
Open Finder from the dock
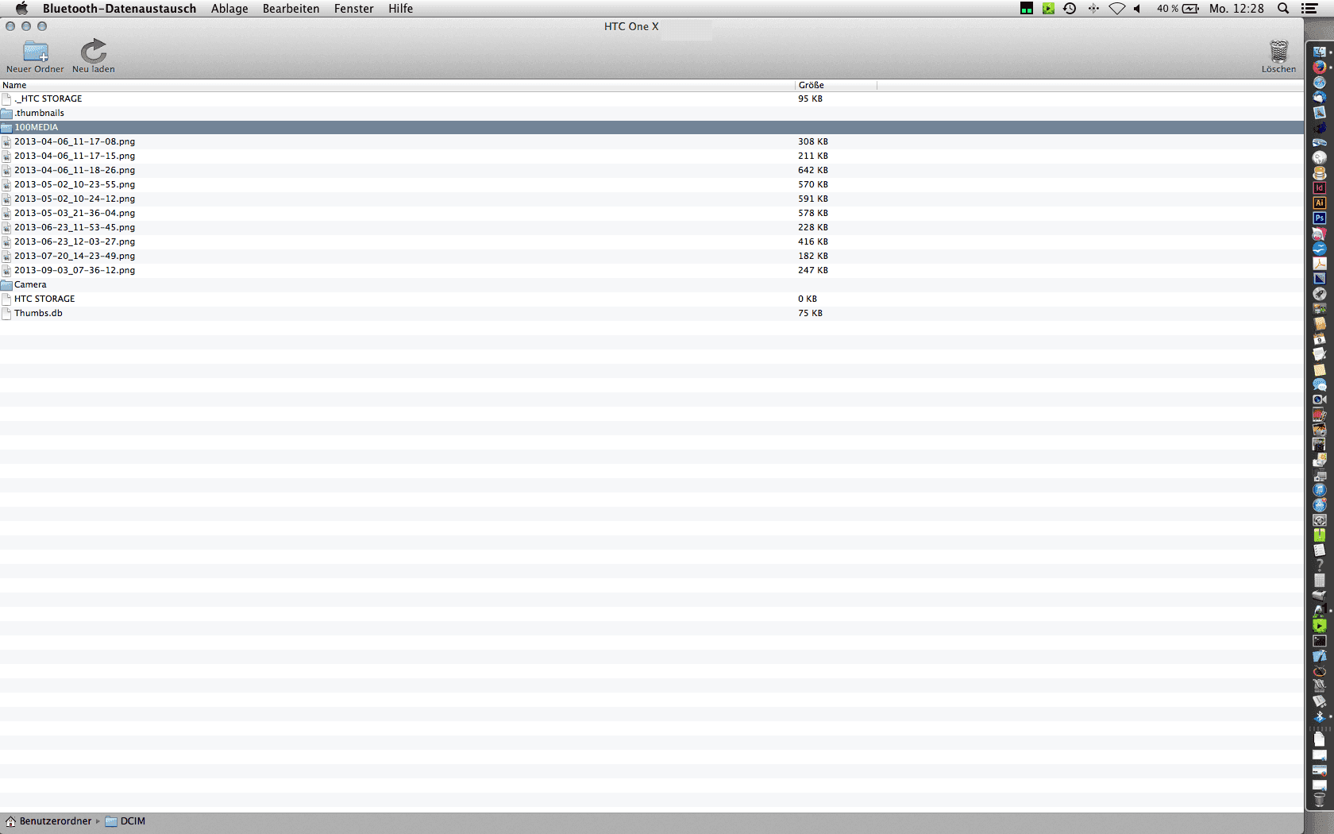pyautogui.click(x=1319, y=52)
